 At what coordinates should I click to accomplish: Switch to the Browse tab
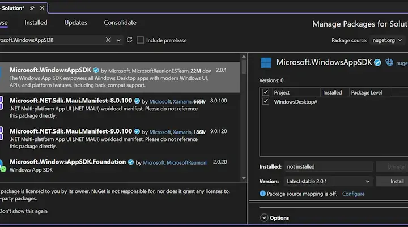coord(3,23)
